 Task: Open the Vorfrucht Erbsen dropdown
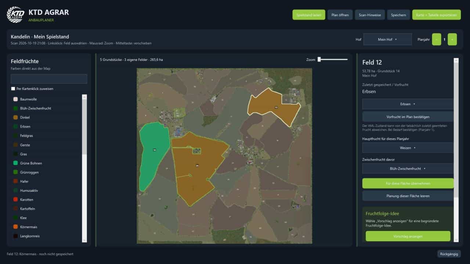pyautogui.click(x=408, y=104)
